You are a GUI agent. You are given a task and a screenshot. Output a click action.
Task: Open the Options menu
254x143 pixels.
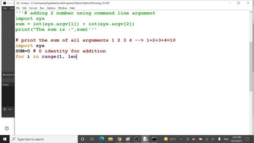pos(51,8)
